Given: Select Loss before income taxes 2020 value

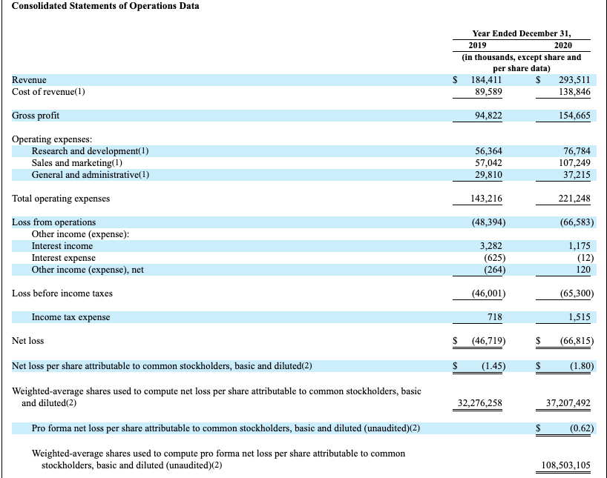Looking at the screenshot, I should click(577, 293).
